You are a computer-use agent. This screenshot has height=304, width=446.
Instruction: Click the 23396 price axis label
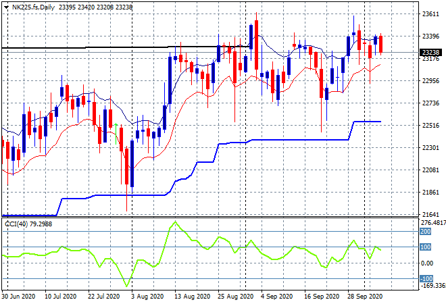pos(430,36)
